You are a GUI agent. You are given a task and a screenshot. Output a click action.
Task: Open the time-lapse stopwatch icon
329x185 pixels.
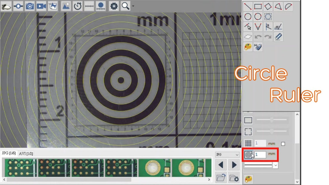[x=77, y=6]
